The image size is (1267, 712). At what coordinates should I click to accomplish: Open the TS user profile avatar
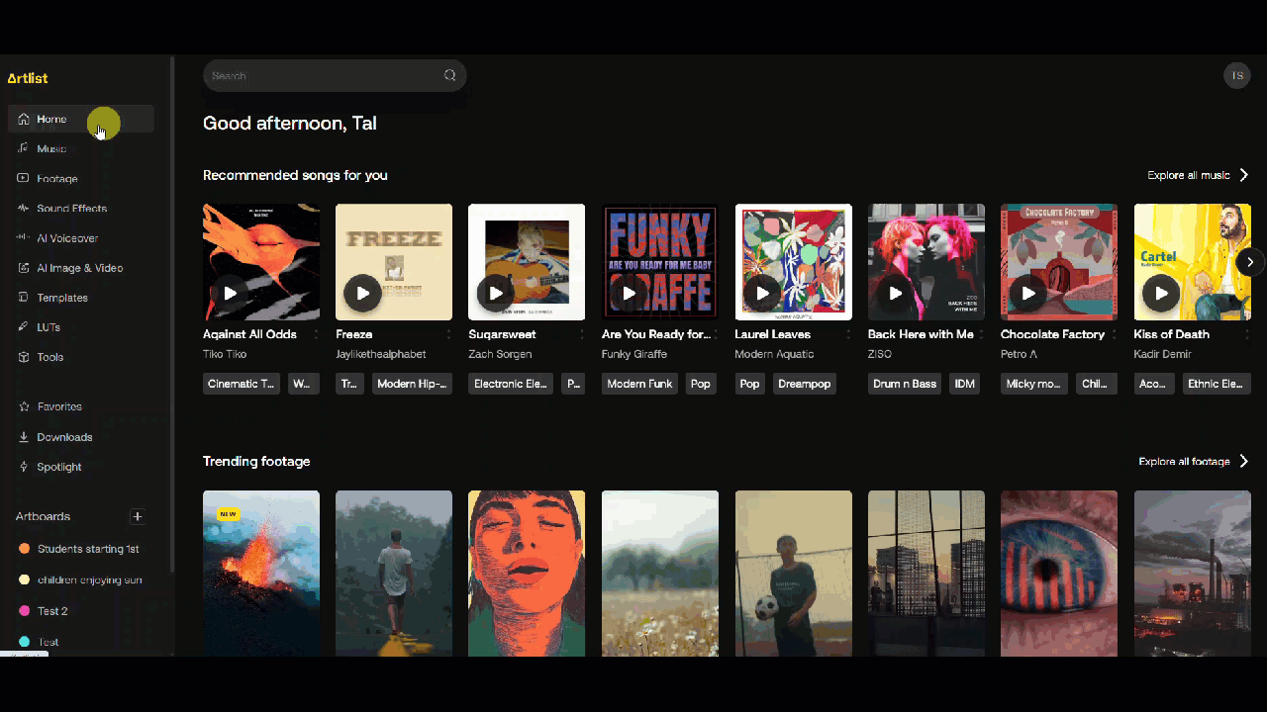coord(1236,76)
